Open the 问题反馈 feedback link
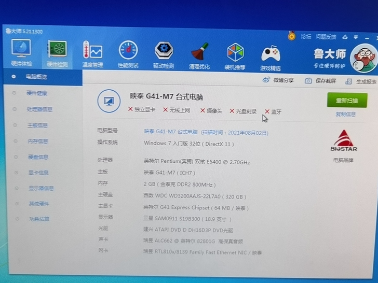Viewport: 378px width, 283px height. click(326, 37)
